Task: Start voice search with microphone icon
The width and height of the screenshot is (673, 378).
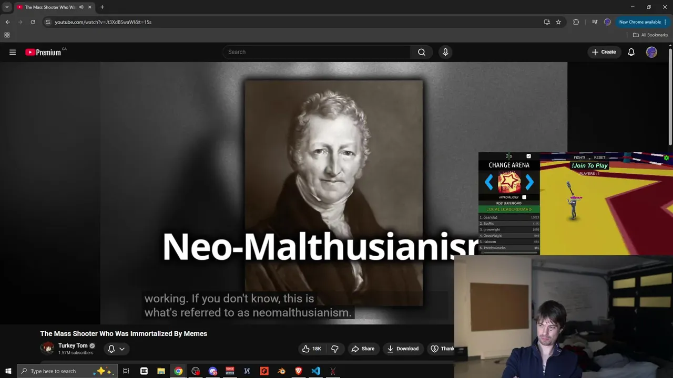Action: point(445,52)
